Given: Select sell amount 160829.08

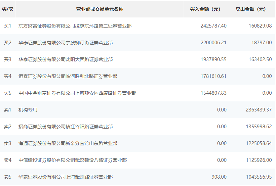Looking at the screenshot, I should (x=260, y=26).
